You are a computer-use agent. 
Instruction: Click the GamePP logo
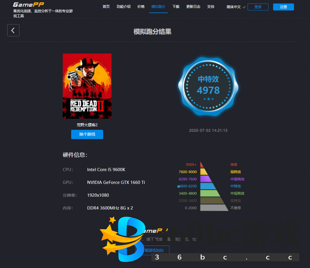[28, 5]
